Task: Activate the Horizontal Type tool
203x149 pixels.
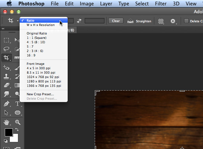Action: (17, 103)
